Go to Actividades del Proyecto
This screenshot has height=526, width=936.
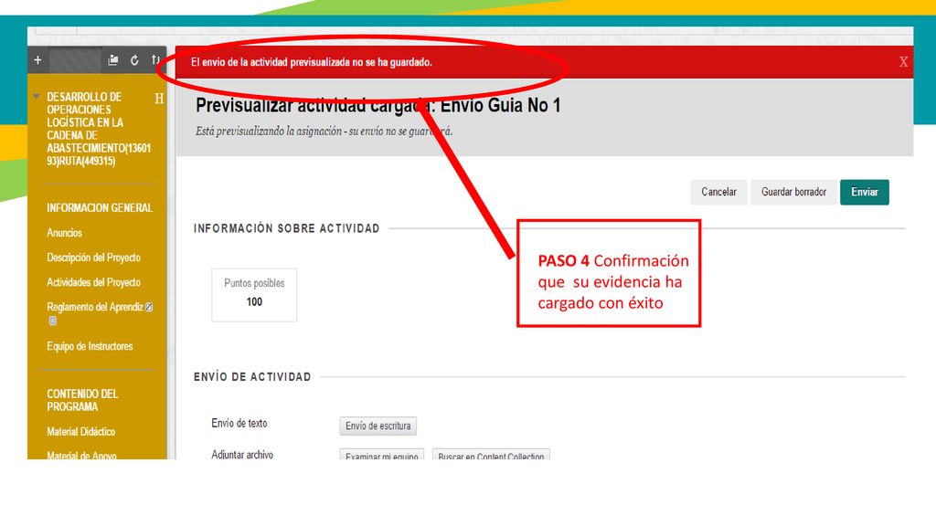(94, 282)
